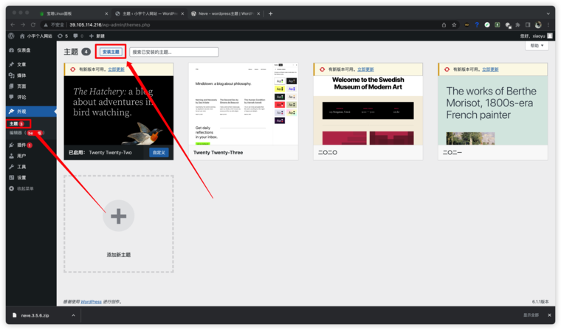Toggle the browser side panel icon
This screenshot has height=330, width=561.
(x=528, y=24)
